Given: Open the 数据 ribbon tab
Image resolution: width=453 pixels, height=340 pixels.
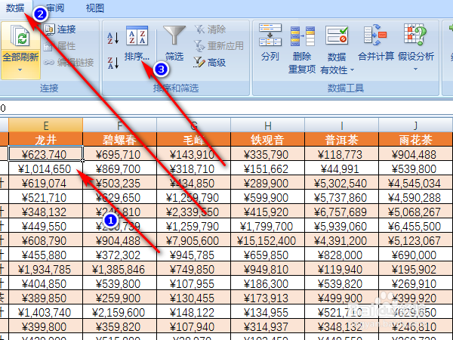Looking at the screenshot, I should pos(15,8).
